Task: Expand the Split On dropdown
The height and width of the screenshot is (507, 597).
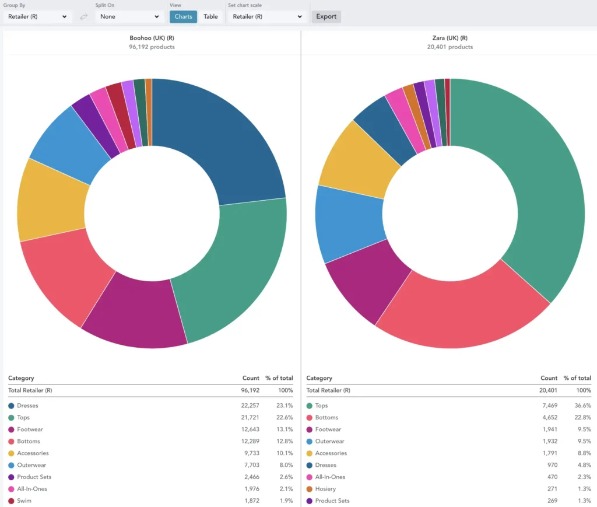Action: click(x=129, y=17)
